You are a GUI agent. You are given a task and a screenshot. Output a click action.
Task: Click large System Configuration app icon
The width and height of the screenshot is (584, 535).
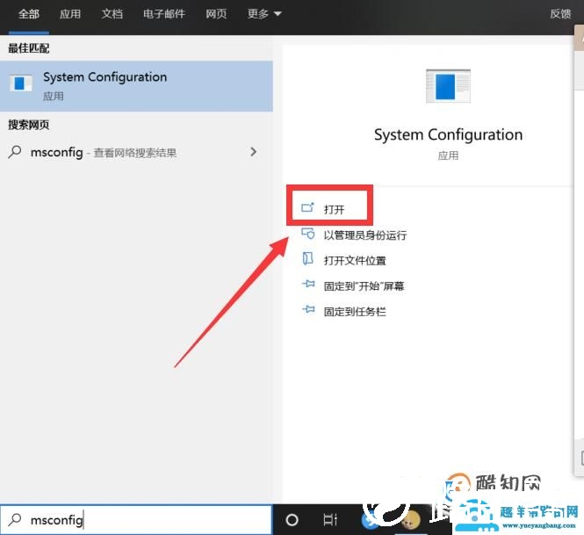[x=448, y=86]
